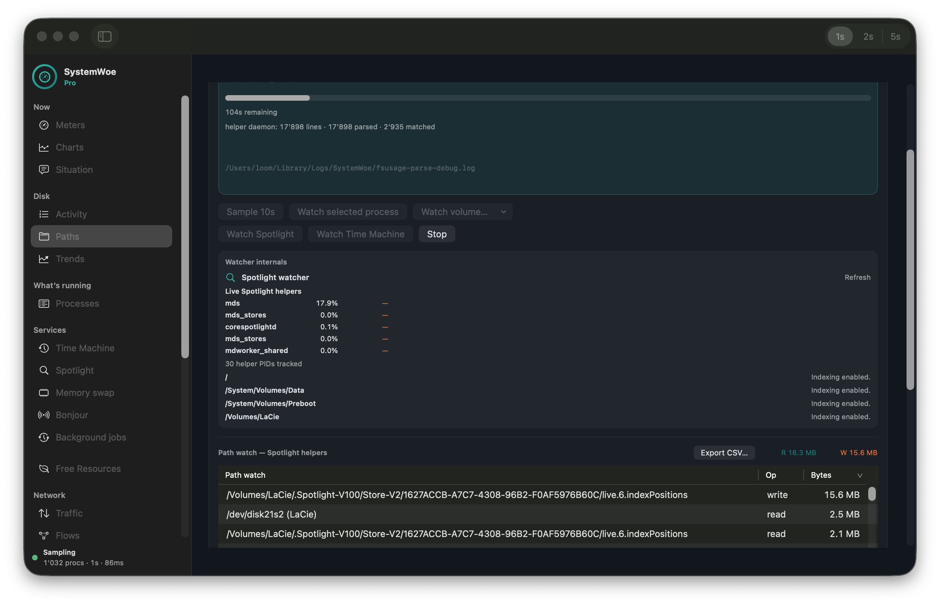Click the R 16.3 MB total
This screenshot has width=940, height=605.
798,453
